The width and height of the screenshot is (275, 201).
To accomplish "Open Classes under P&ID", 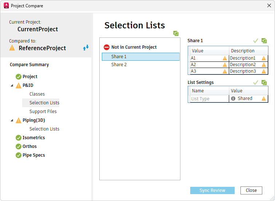I will pyautogui.click(x=37, y=94).
